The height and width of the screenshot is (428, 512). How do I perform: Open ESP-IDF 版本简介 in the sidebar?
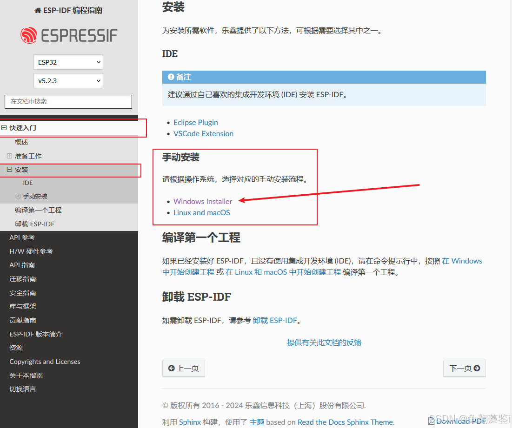point(36,334)
